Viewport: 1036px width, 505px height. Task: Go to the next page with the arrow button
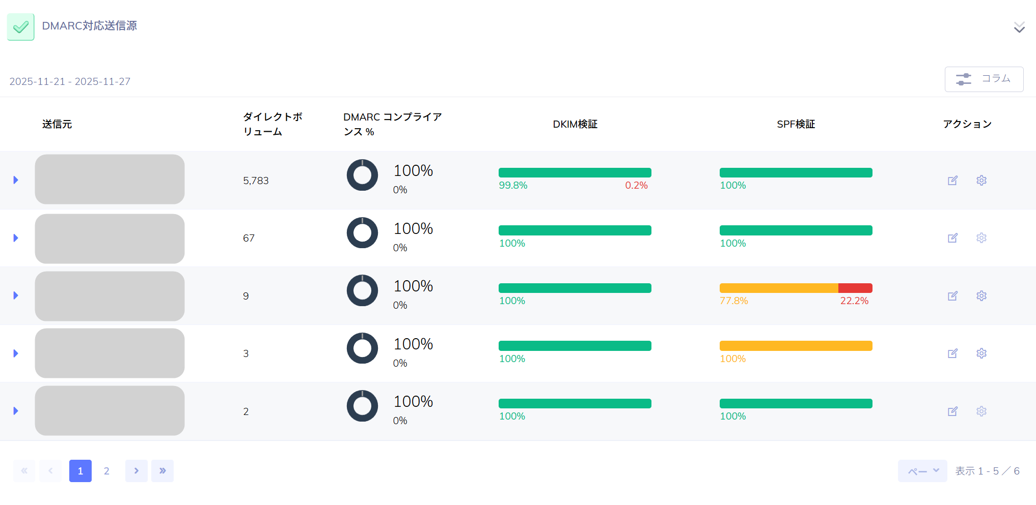click(x=136, y=471)
